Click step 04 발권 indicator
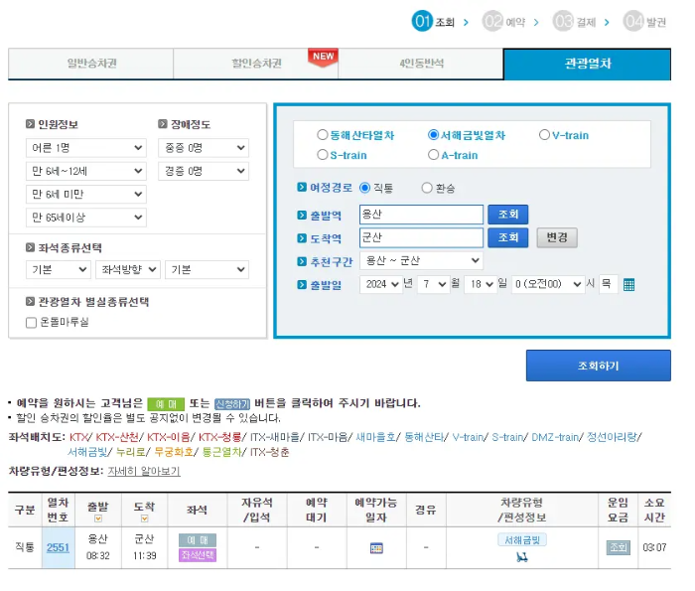Viewport: 695px width, 591px height. tap(644, 21)
